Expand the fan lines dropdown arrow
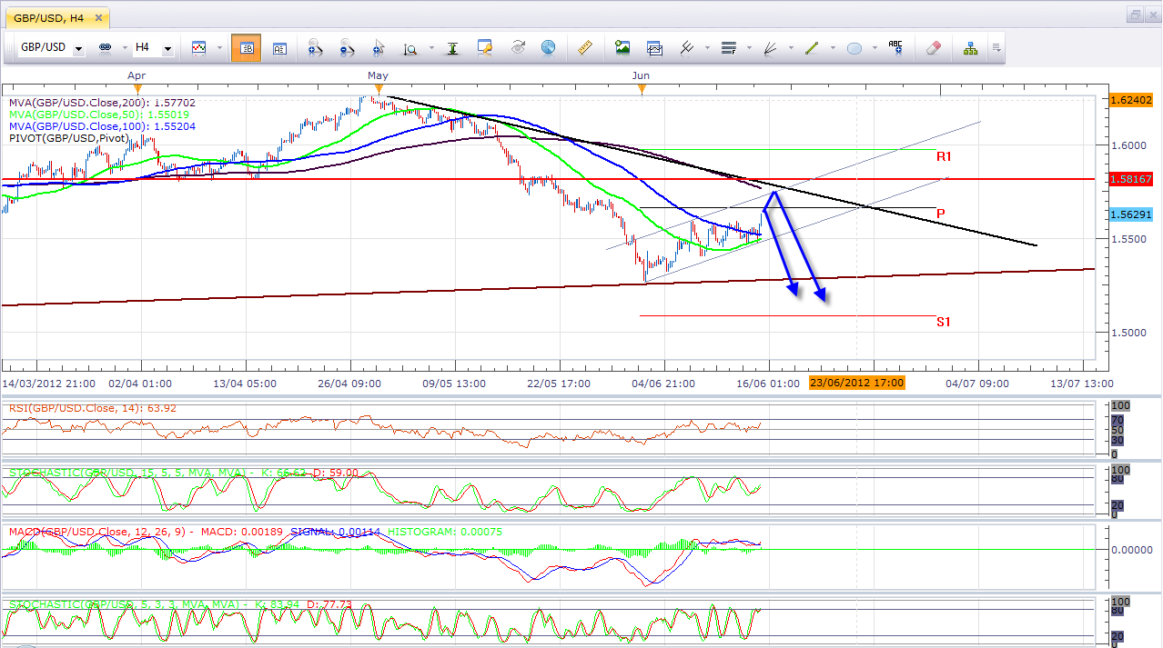 [x=790, y=48]
